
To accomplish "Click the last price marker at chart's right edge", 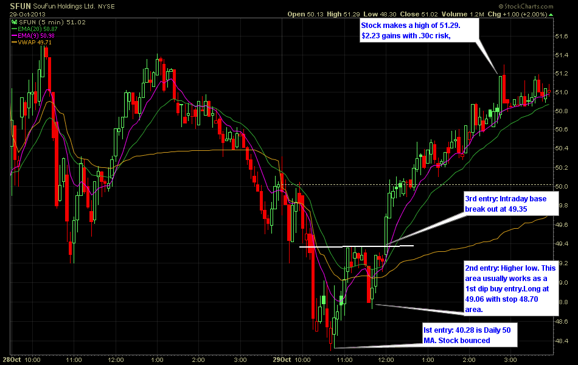I will pos(549,91).
